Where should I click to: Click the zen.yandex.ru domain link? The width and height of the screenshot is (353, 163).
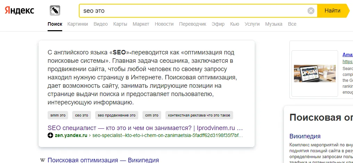coord(71,136)
